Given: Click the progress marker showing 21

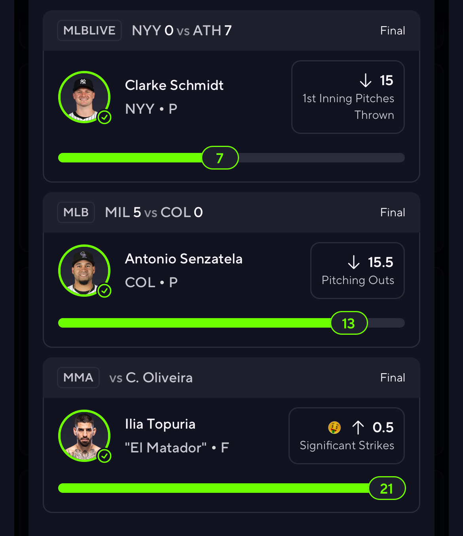Looking at the screenshot, I should [x=387, y=488].
